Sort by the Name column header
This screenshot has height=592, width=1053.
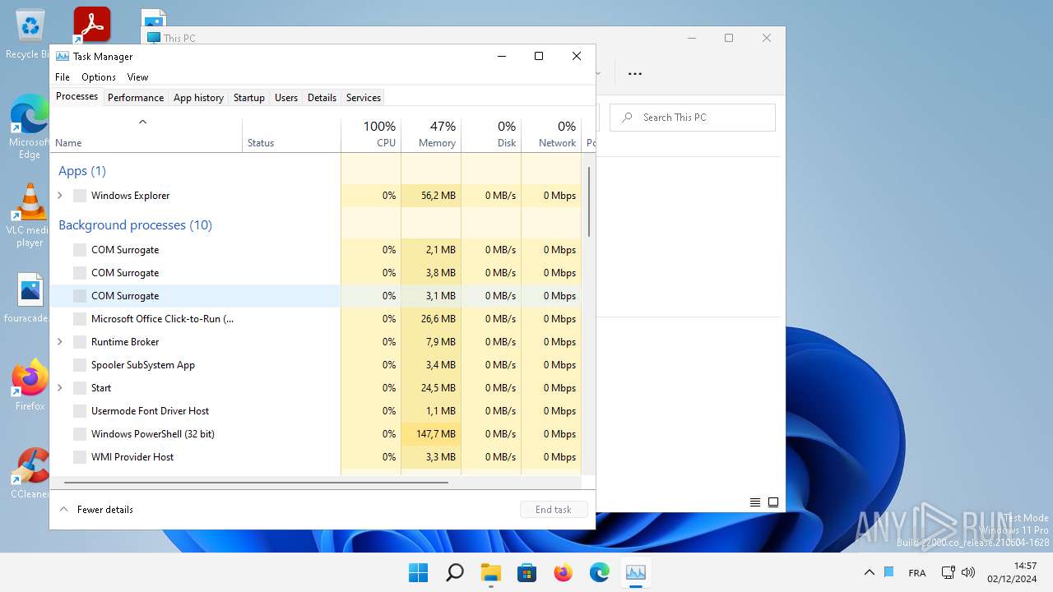(x=146, y=136)
